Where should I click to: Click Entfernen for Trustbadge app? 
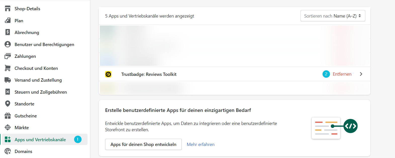342,74
